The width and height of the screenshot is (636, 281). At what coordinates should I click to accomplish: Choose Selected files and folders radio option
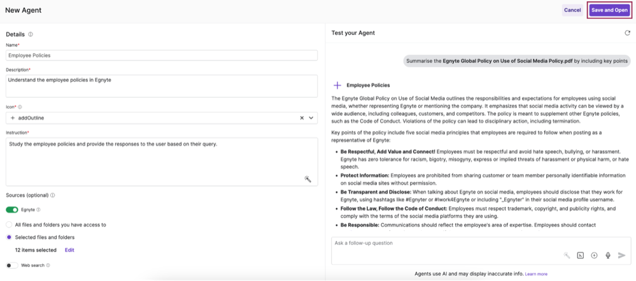coord(10,237)
